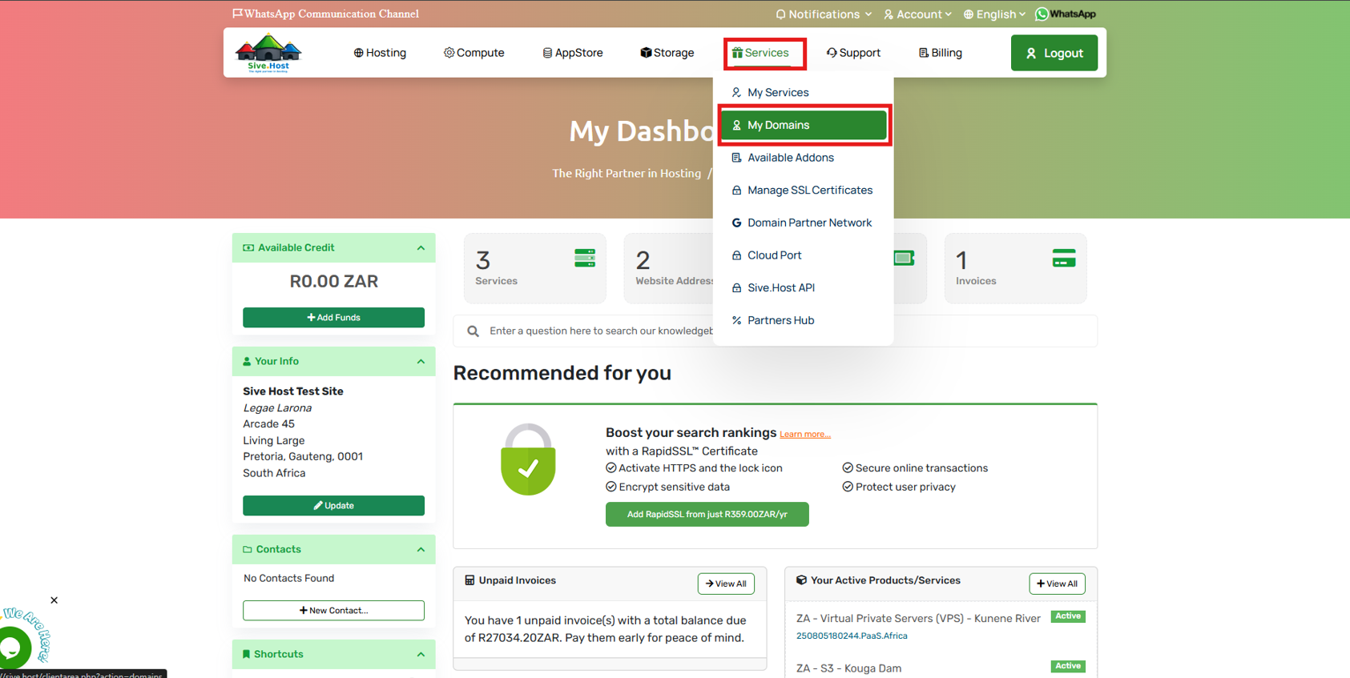Open the Hosting menu

pyautogui.click(x=380, y=53)
